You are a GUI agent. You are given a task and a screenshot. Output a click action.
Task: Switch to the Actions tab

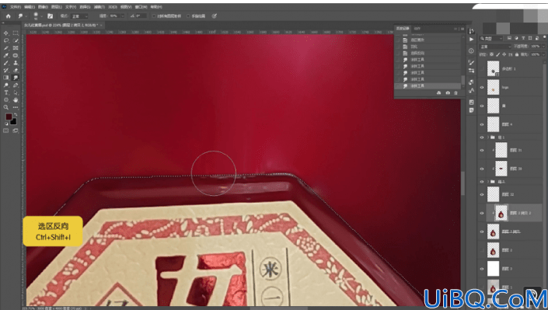pos(417,29)
